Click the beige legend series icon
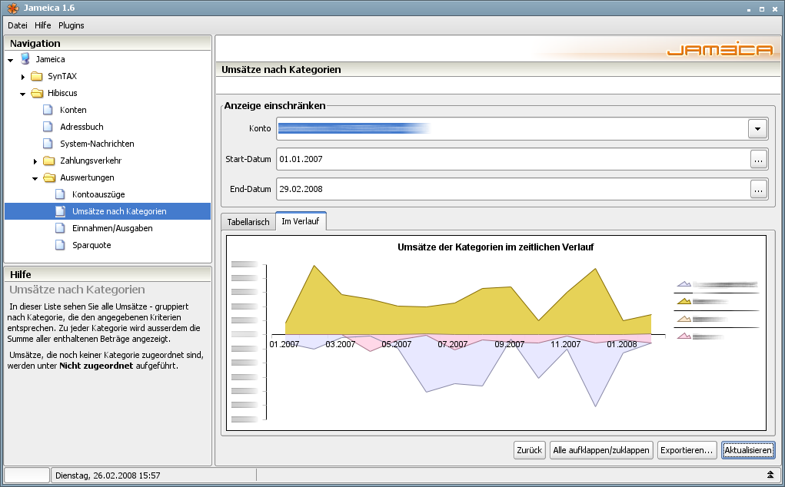This screenshot has height=487, width=785. coord(684,319)
